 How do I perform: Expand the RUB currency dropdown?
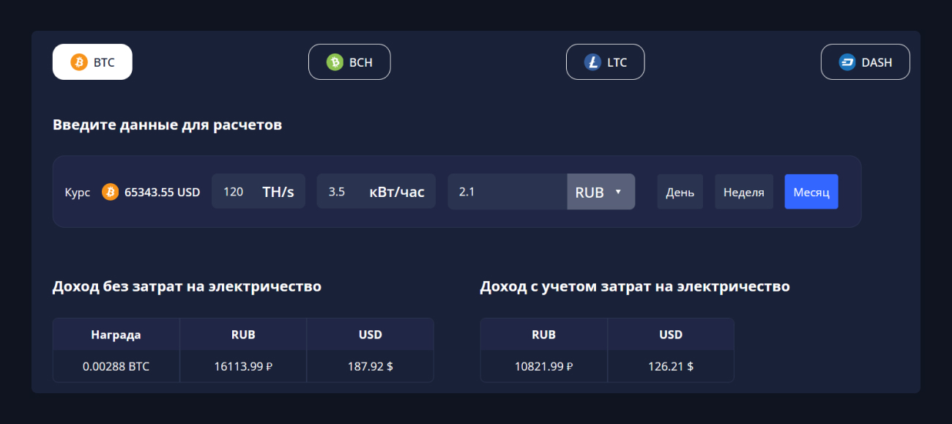(x=600, y=192)
